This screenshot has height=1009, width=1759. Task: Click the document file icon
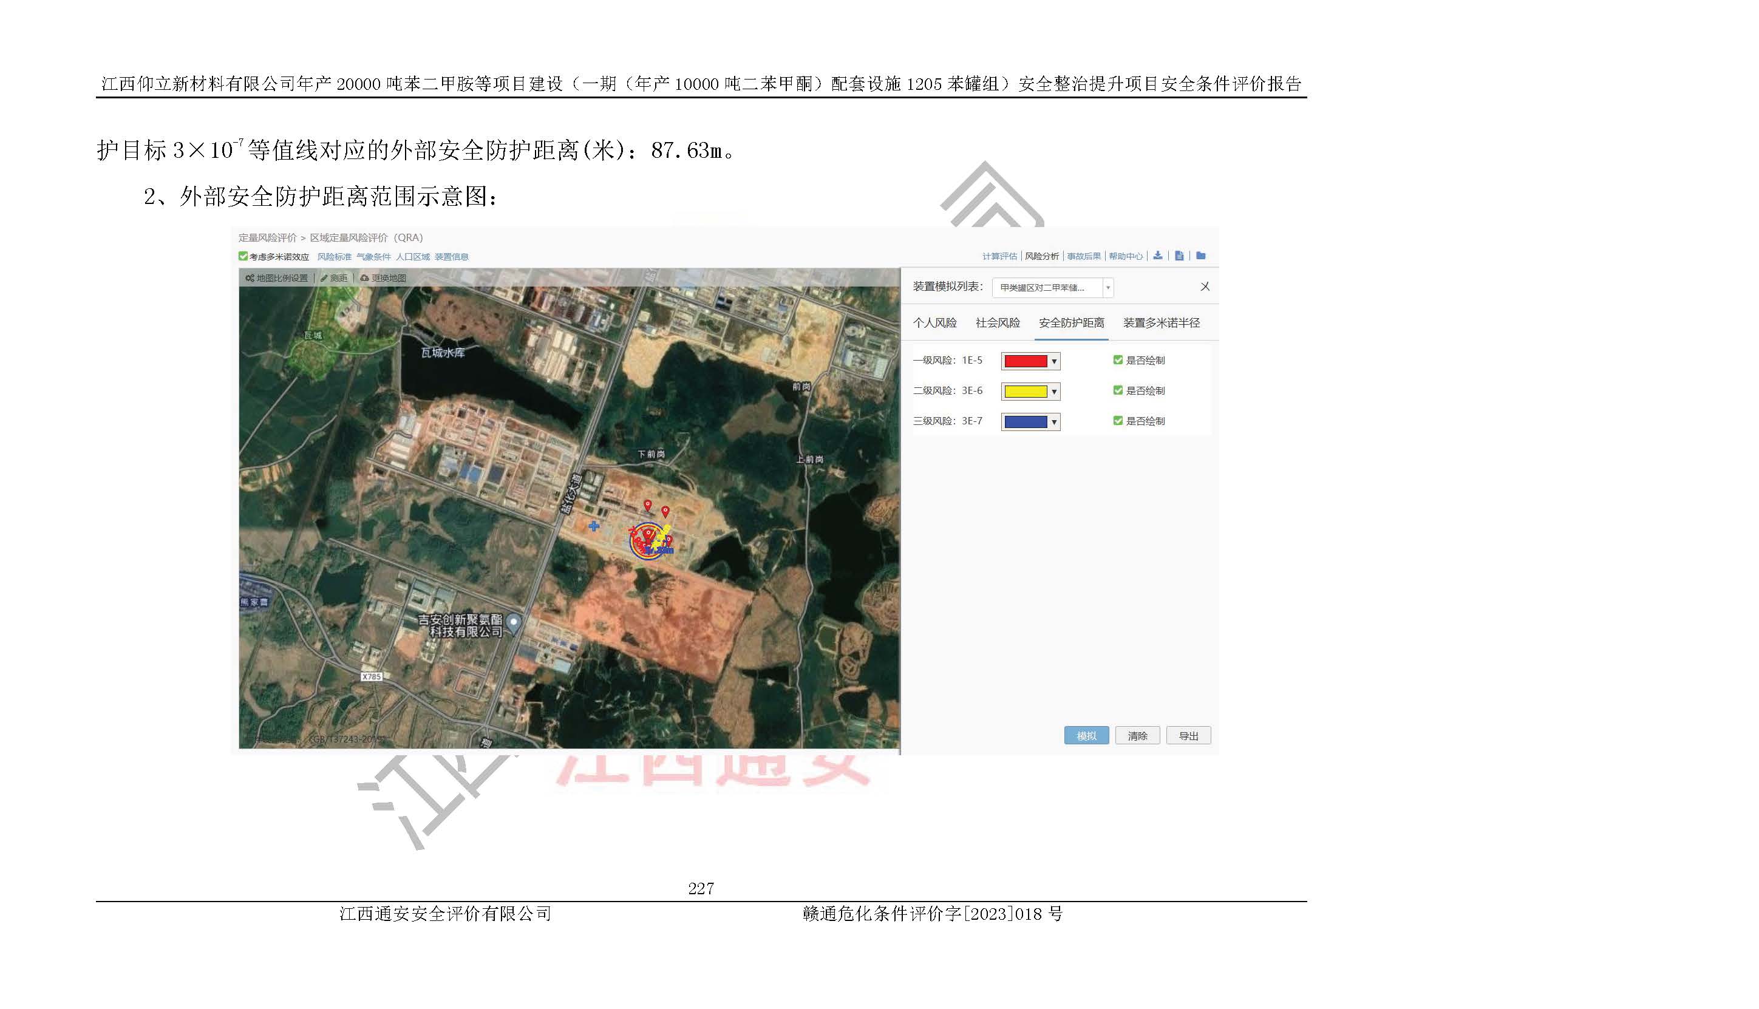[1179, 256]
